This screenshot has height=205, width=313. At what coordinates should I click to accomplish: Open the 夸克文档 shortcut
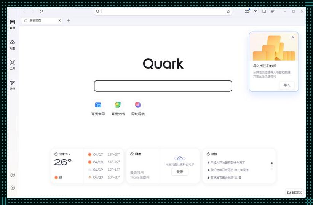[118, 108]
